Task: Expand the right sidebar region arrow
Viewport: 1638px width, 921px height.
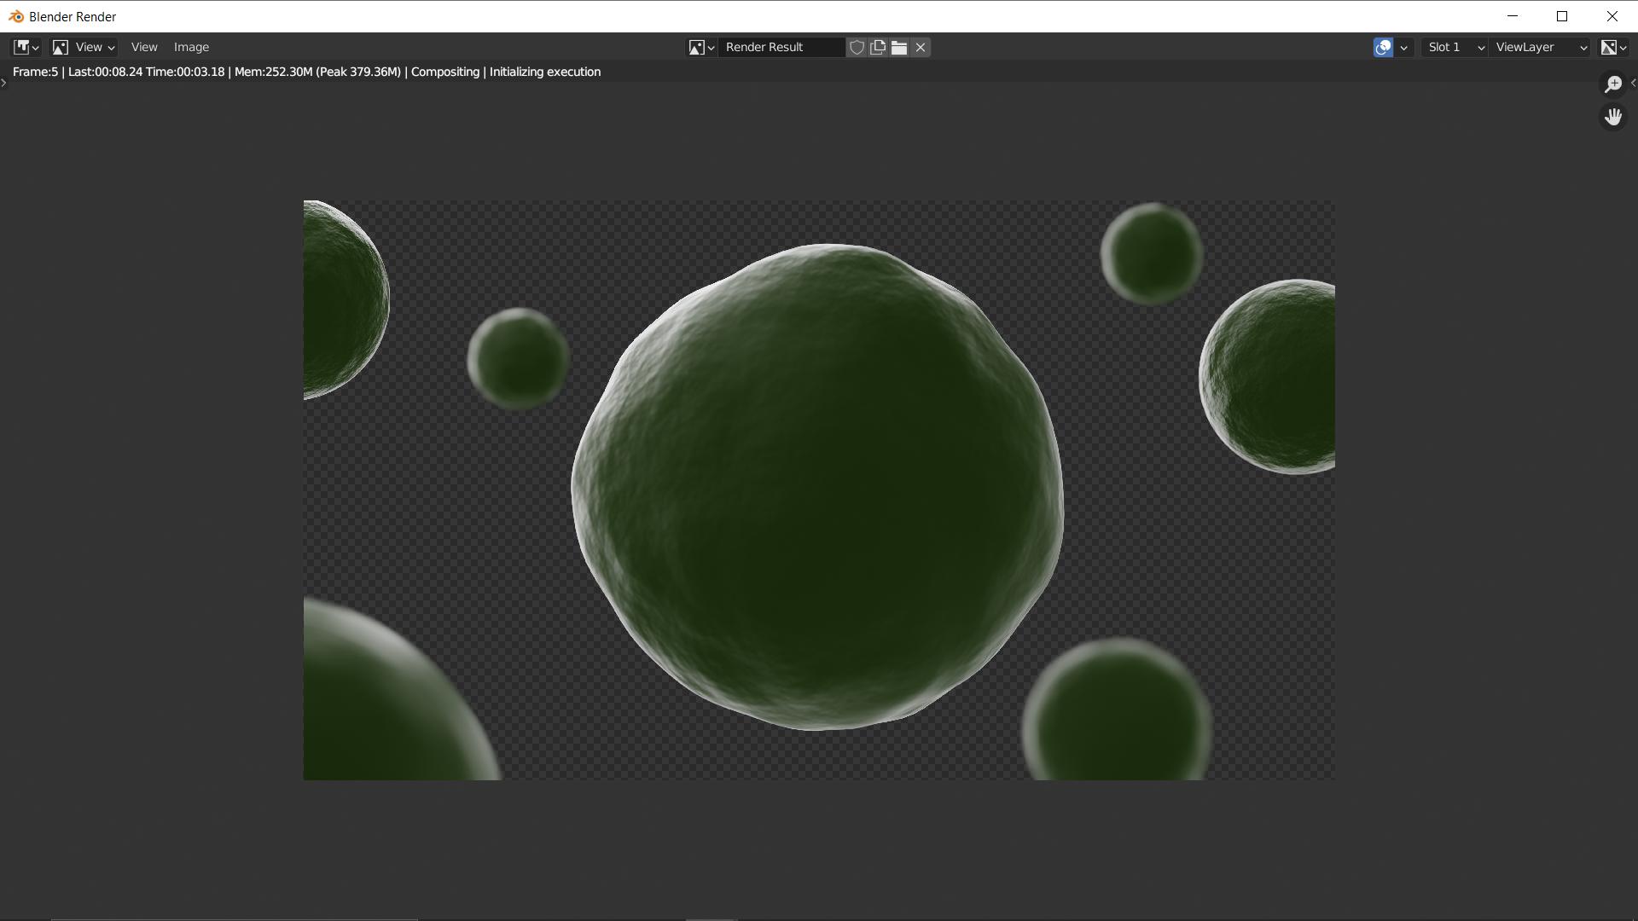Action: (x=1633, y=83)
